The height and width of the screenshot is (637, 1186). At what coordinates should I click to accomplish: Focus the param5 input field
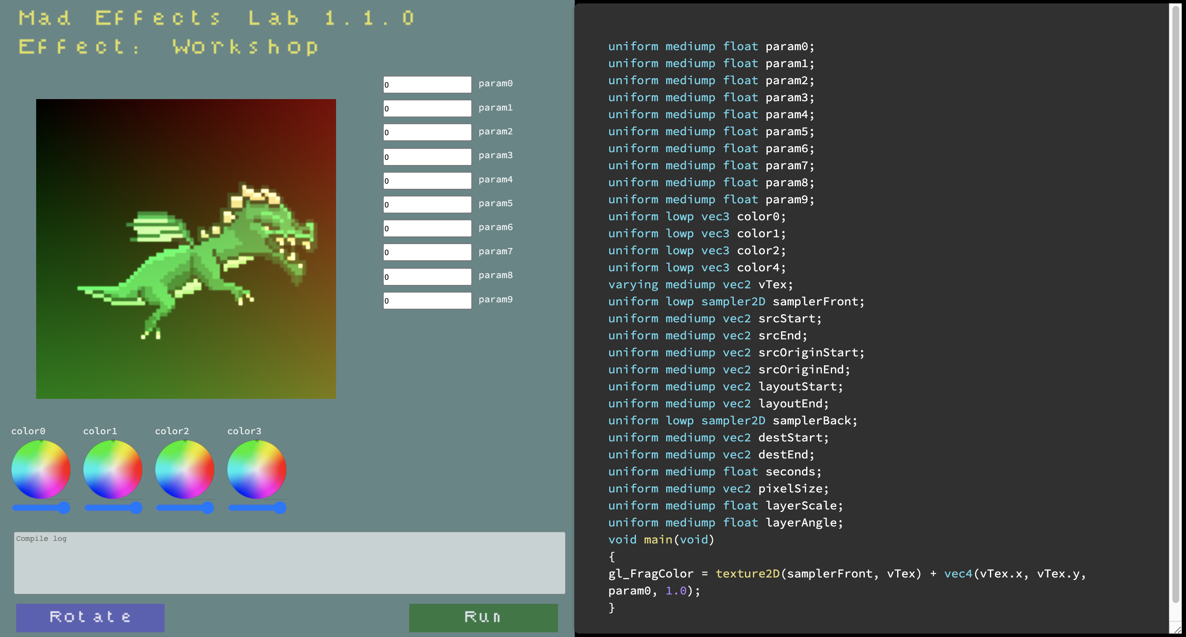coord(427,205)
